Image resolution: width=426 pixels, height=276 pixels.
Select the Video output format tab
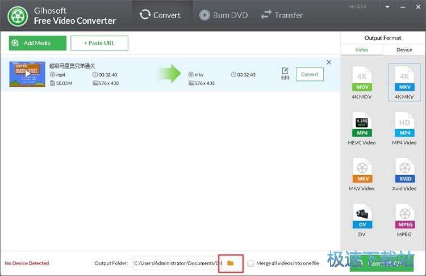coord(362,50)
